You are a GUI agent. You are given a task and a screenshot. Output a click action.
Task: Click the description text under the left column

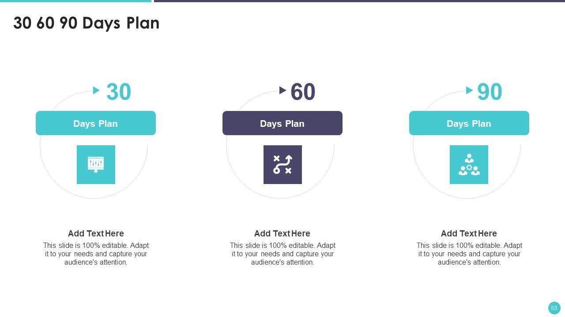pyautogui.click(x=96, y=254)
